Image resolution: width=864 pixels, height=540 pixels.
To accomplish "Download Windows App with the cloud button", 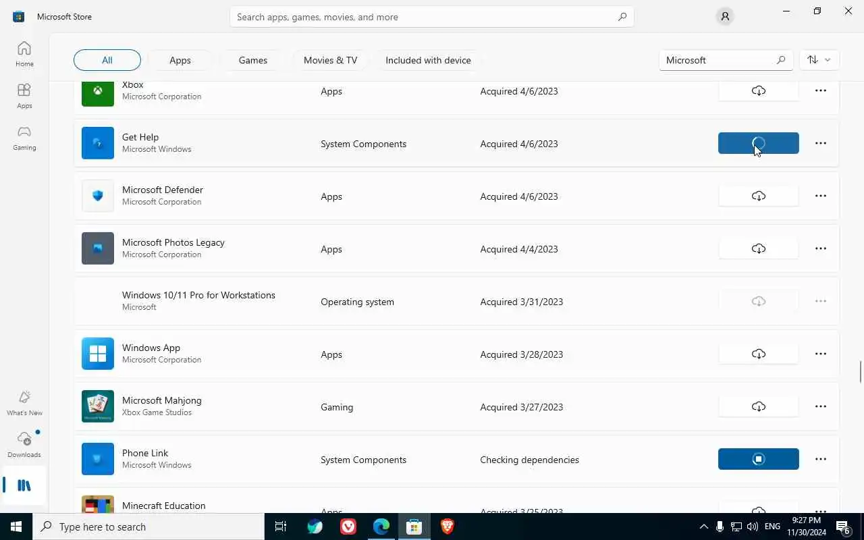I will (759, 354).
